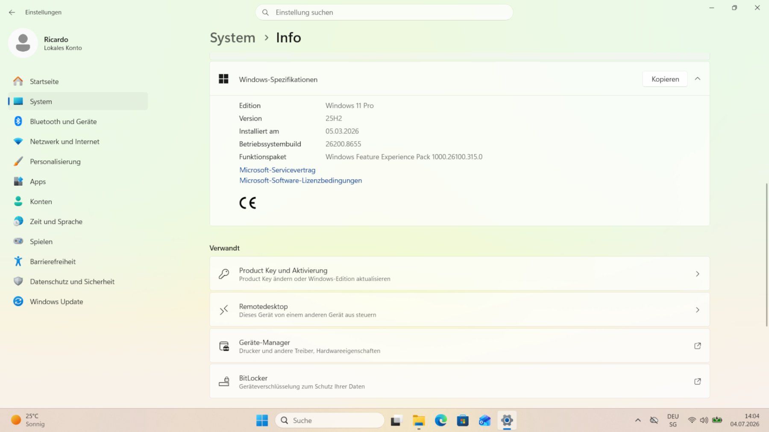Go to Personalisierung settings

[x=78, y=162]
